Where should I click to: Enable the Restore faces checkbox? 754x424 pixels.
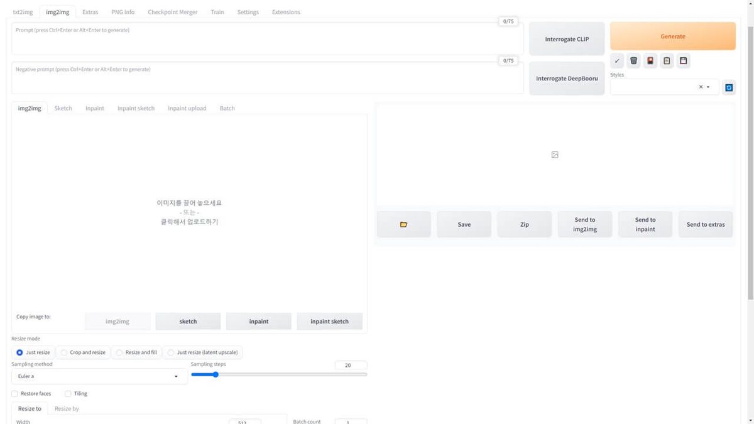pyautogui.click(x=14, y=394)
